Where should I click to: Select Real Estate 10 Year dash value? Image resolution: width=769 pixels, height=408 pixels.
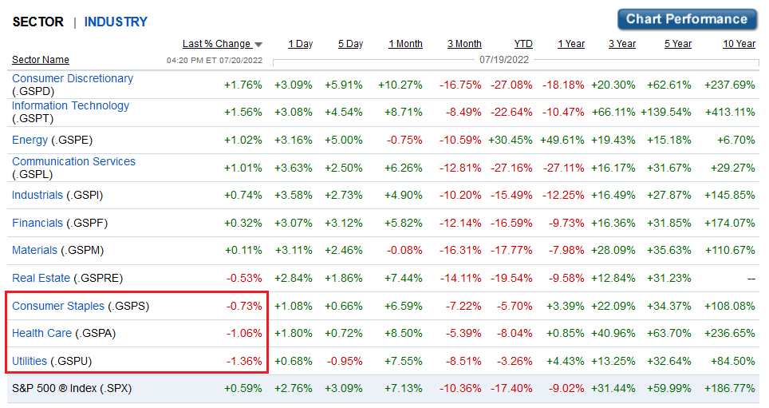[751, 279]
